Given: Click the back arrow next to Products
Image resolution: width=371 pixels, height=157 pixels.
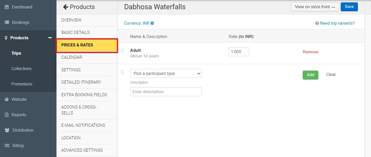Looking at the screenshot, I should pyautogui.click(x=65, y=7).
